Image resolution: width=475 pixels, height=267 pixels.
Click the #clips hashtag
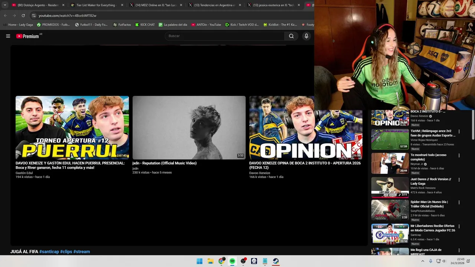66,252
